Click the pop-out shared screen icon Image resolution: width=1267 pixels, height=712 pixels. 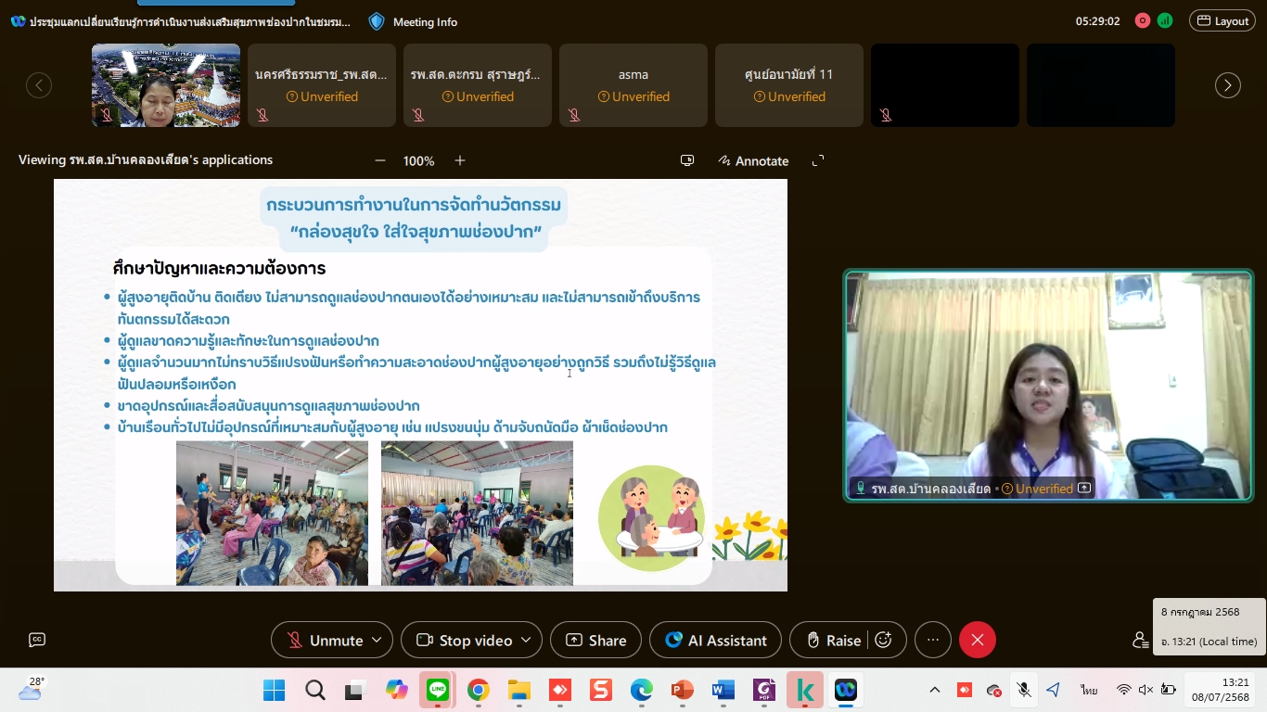click(x=687, y=160)
